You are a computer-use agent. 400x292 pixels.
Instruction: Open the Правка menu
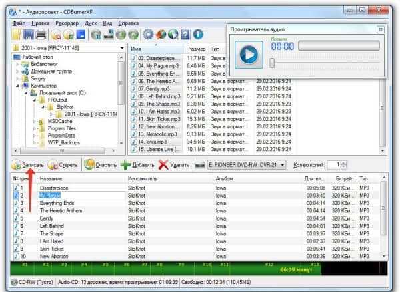40,23
